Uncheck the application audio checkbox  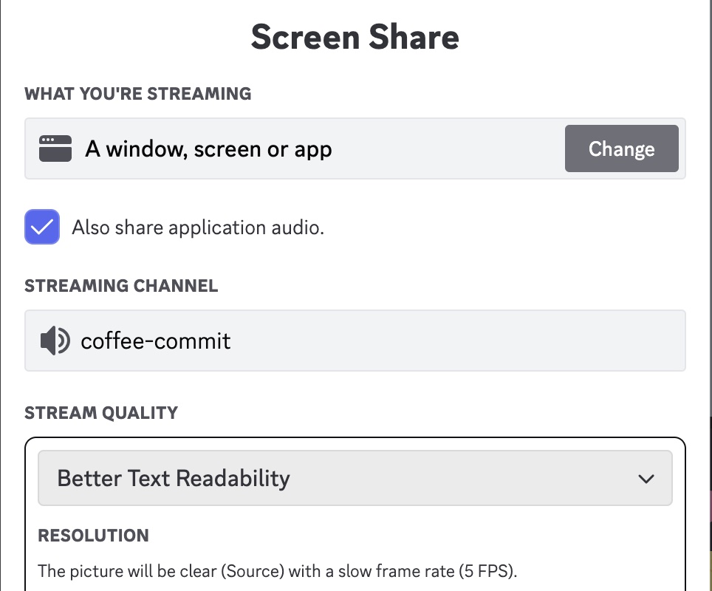42,227
